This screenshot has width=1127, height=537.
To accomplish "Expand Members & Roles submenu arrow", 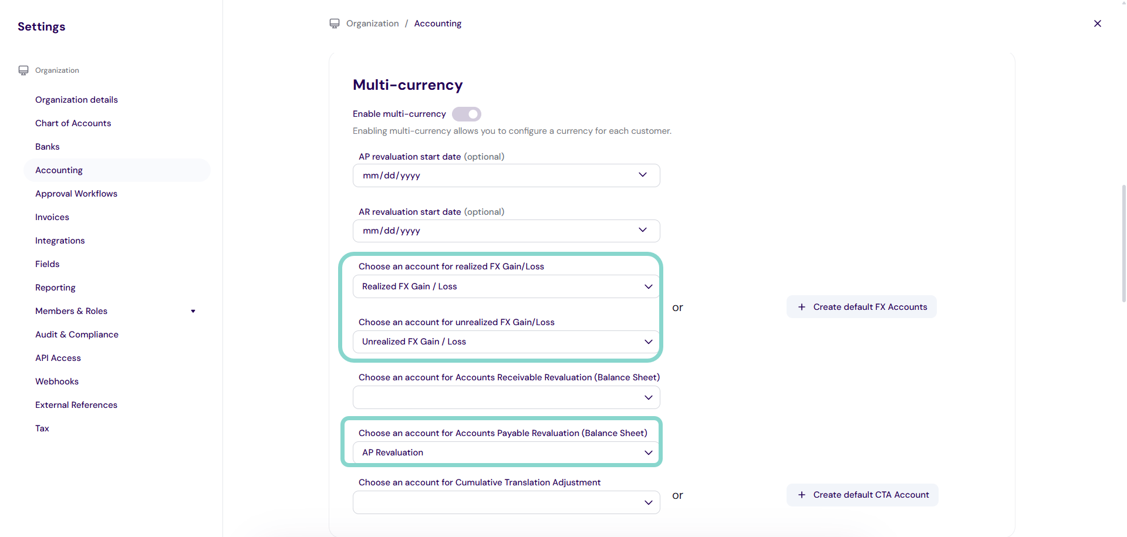I will tap(193, 311).
